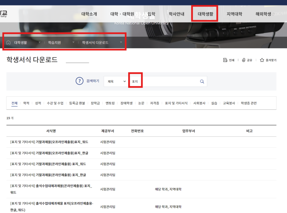Open the 입학 menu

[x=151, y=14]
